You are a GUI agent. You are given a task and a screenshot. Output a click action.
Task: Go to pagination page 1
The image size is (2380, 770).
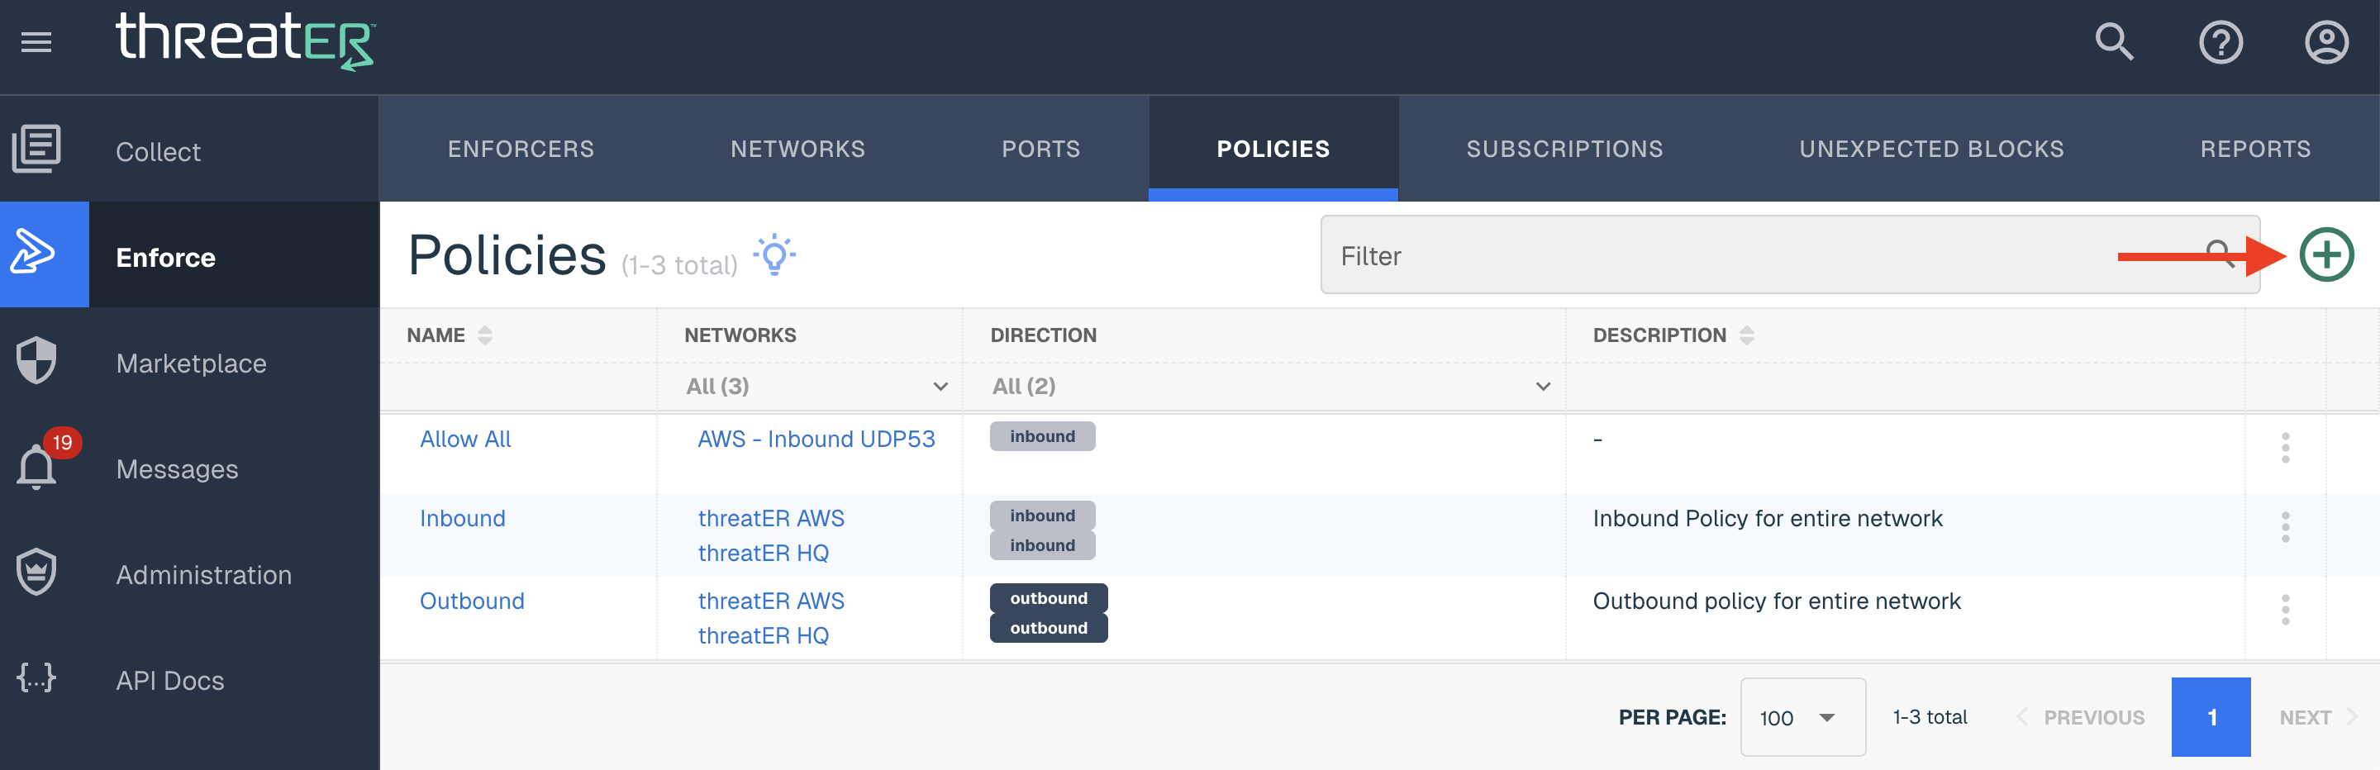tap(2211, 716)
